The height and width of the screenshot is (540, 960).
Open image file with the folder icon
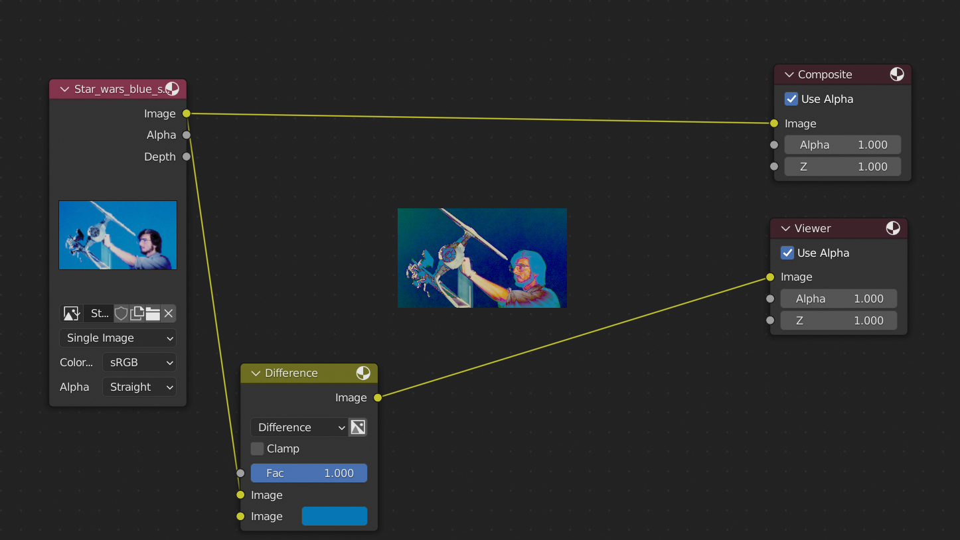click(x=153, y=314)
